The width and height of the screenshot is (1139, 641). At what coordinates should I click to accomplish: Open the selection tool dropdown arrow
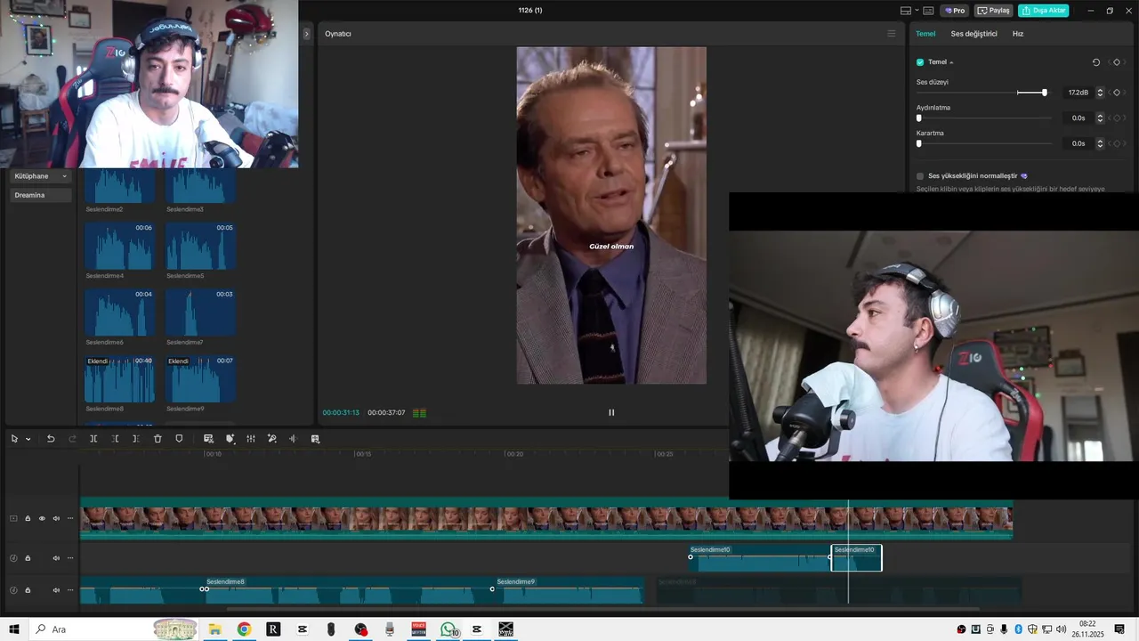click(28, 439)
